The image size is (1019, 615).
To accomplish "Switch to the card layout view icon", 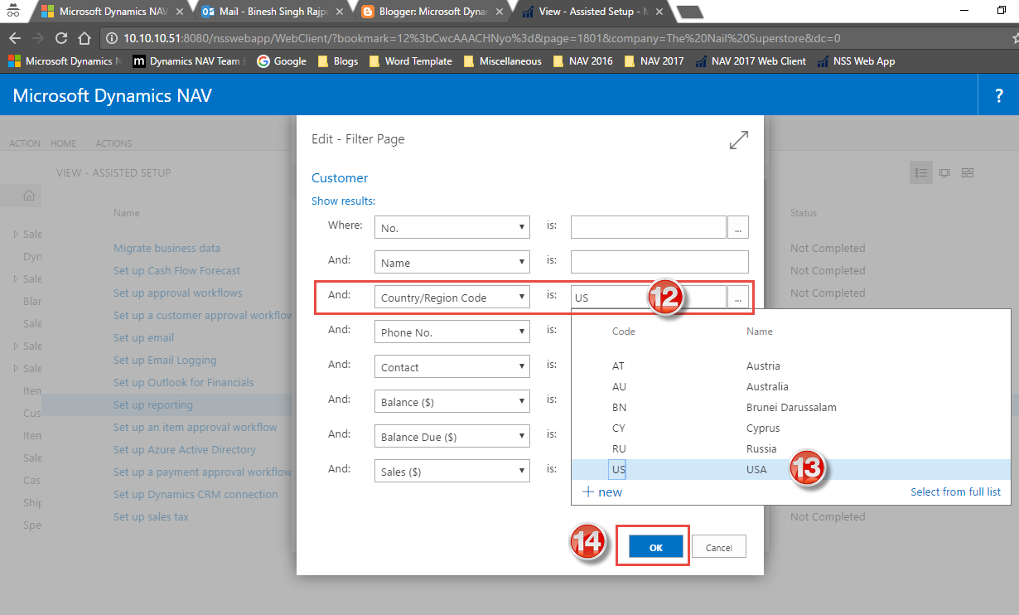I will 944,172.
